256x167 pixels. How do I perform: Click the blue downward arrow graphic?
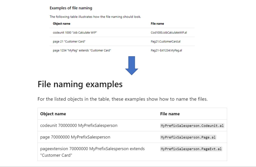point(131,65)
